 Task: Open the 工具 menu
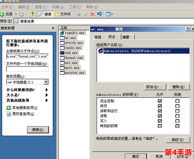(x=75, y=7)
